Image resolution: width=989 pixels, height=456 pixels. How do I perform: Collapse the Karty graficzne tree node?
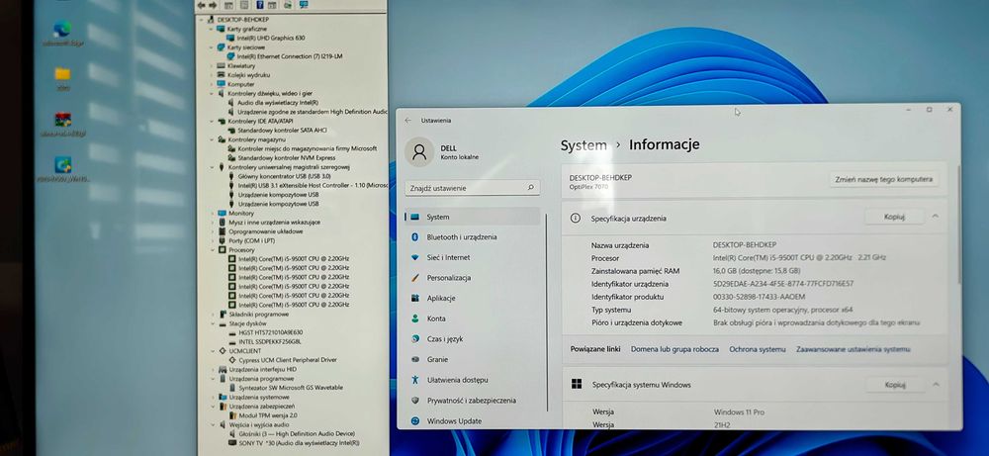click(x=211, y=29)
